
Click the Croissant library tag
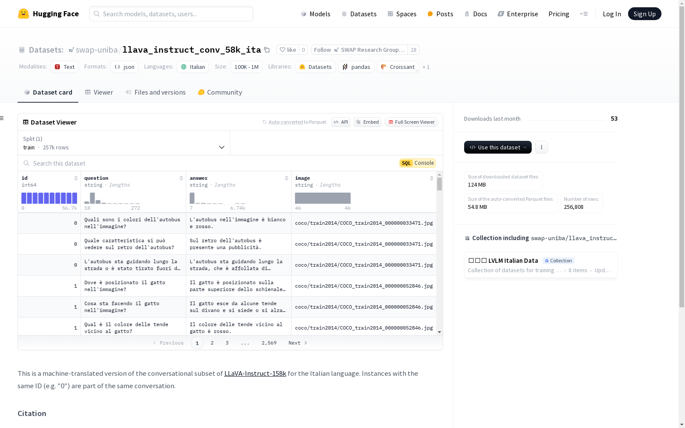398,67
